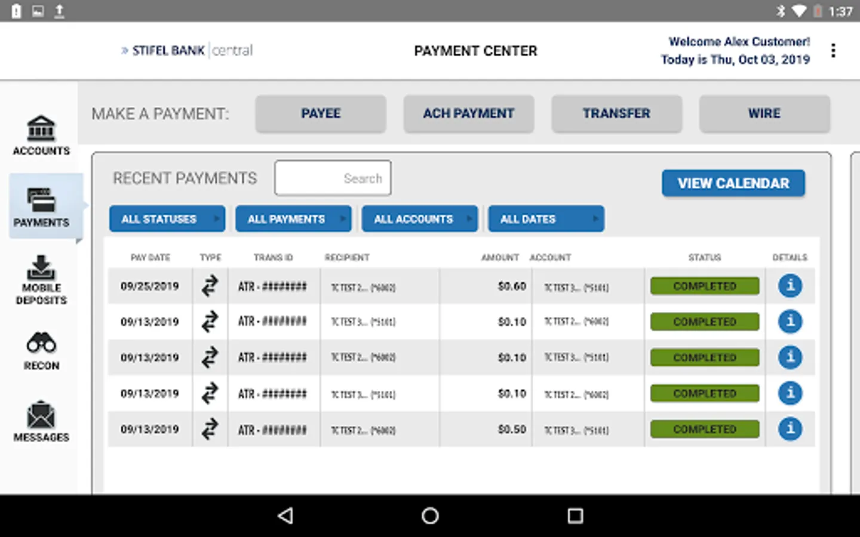The height and width of the screenshot is (537, 860).
Task: View details info icon for $0.50 payment
Action: tap(790, 429)
